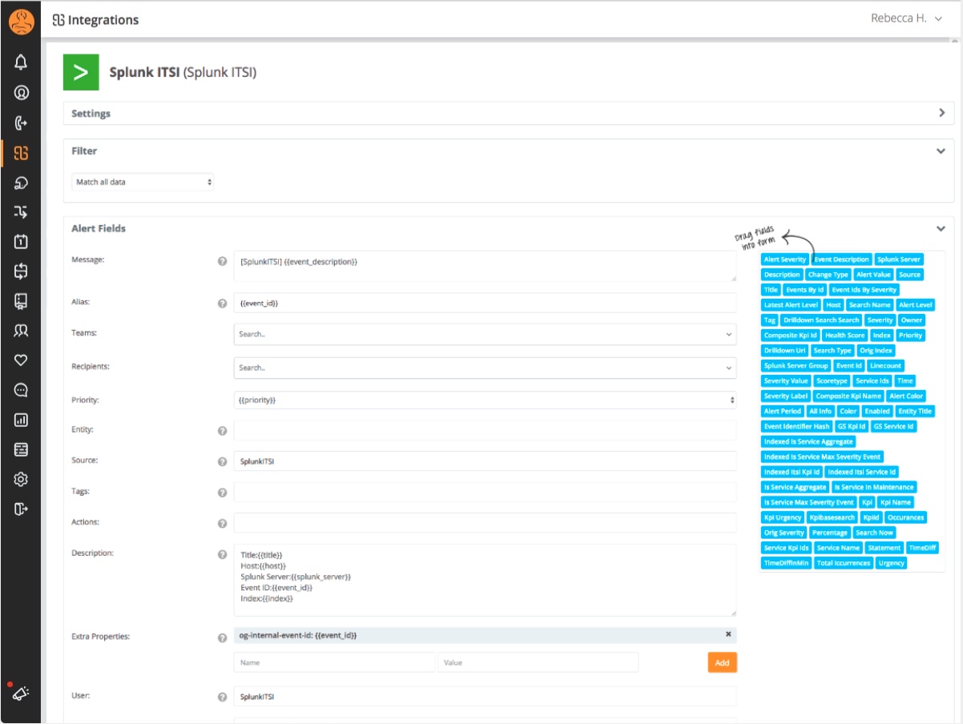The image size is (963, 724).
Task: Click the logout door sidebar icon
Action: point(21,509)
